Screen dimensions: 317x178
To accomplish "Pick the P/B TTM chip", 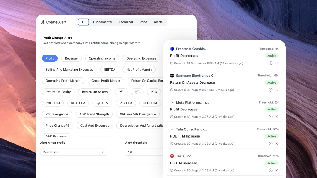I will [126, 103].
